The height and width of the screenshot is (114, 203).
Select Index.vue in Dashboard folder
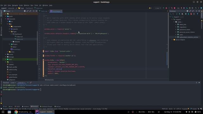point(19,37)
